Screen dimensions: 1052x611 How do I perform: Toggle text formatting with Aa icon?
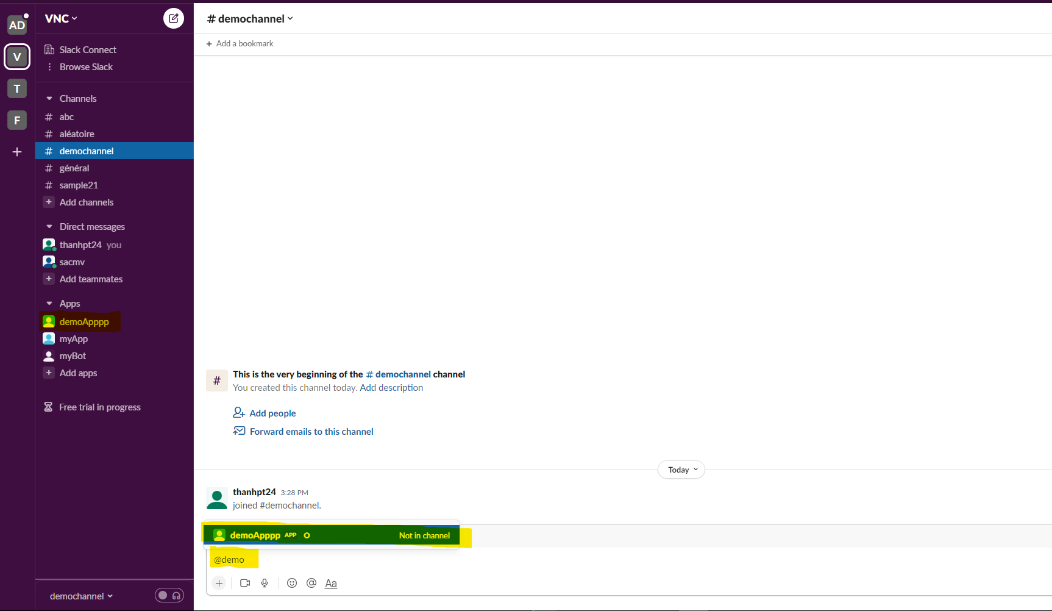coord(331,584)
